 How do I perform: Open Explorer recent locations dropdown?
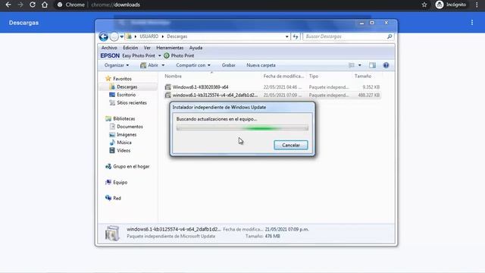122,36
